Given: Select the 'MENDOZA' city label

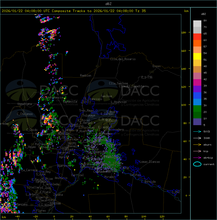Looking at the screenshot, I should tap(63, 134).
